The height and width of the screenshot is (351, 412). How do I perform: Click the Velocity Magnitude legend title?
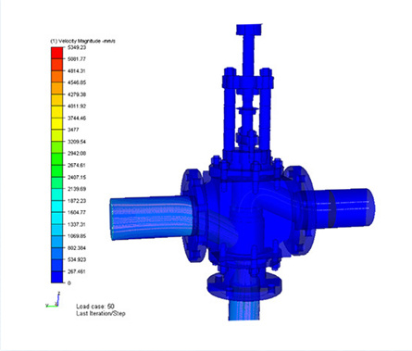click(x=82, y=41)
